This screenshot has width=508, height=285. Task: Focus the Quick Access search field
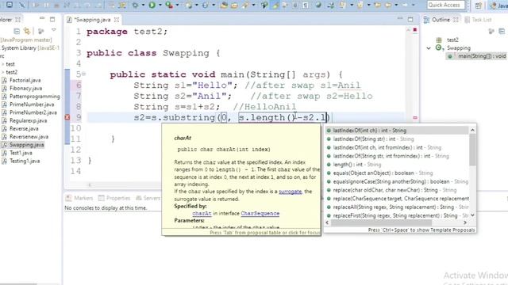coord(446,5)
